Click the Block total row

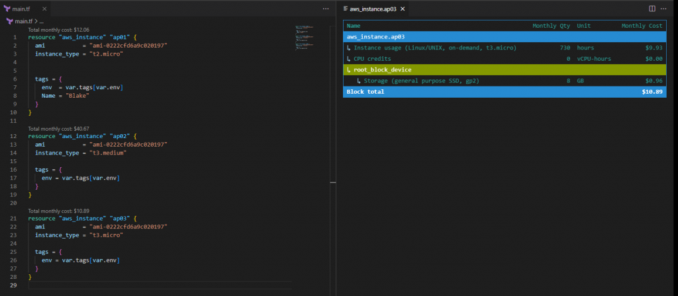point(505,92)
